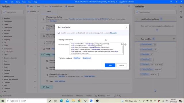
Task: Click the Search variables field
Action: click(155, 12)
